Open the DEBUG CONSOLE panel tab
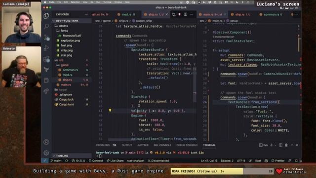316x178 pixels. pyautogui.click(x=187, y=145)
